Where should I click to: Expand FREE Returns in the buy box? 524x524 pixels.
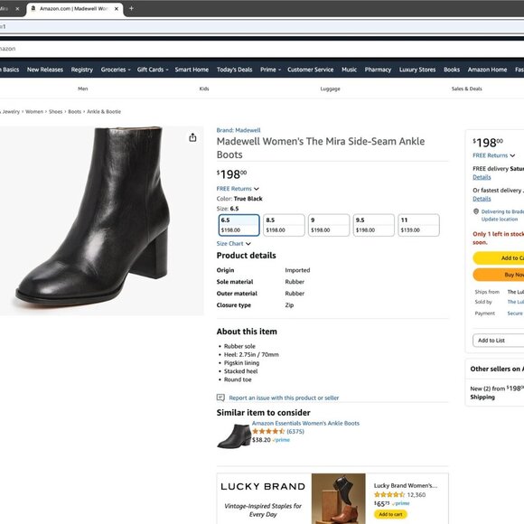coord(493,155)
